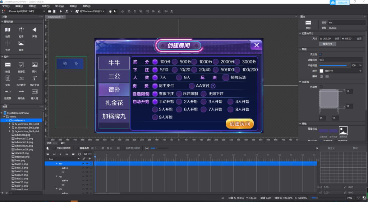Click the 在Windows平台运行 run button
368x202 pixels.
pyautogui.click(x=90, y=11)
